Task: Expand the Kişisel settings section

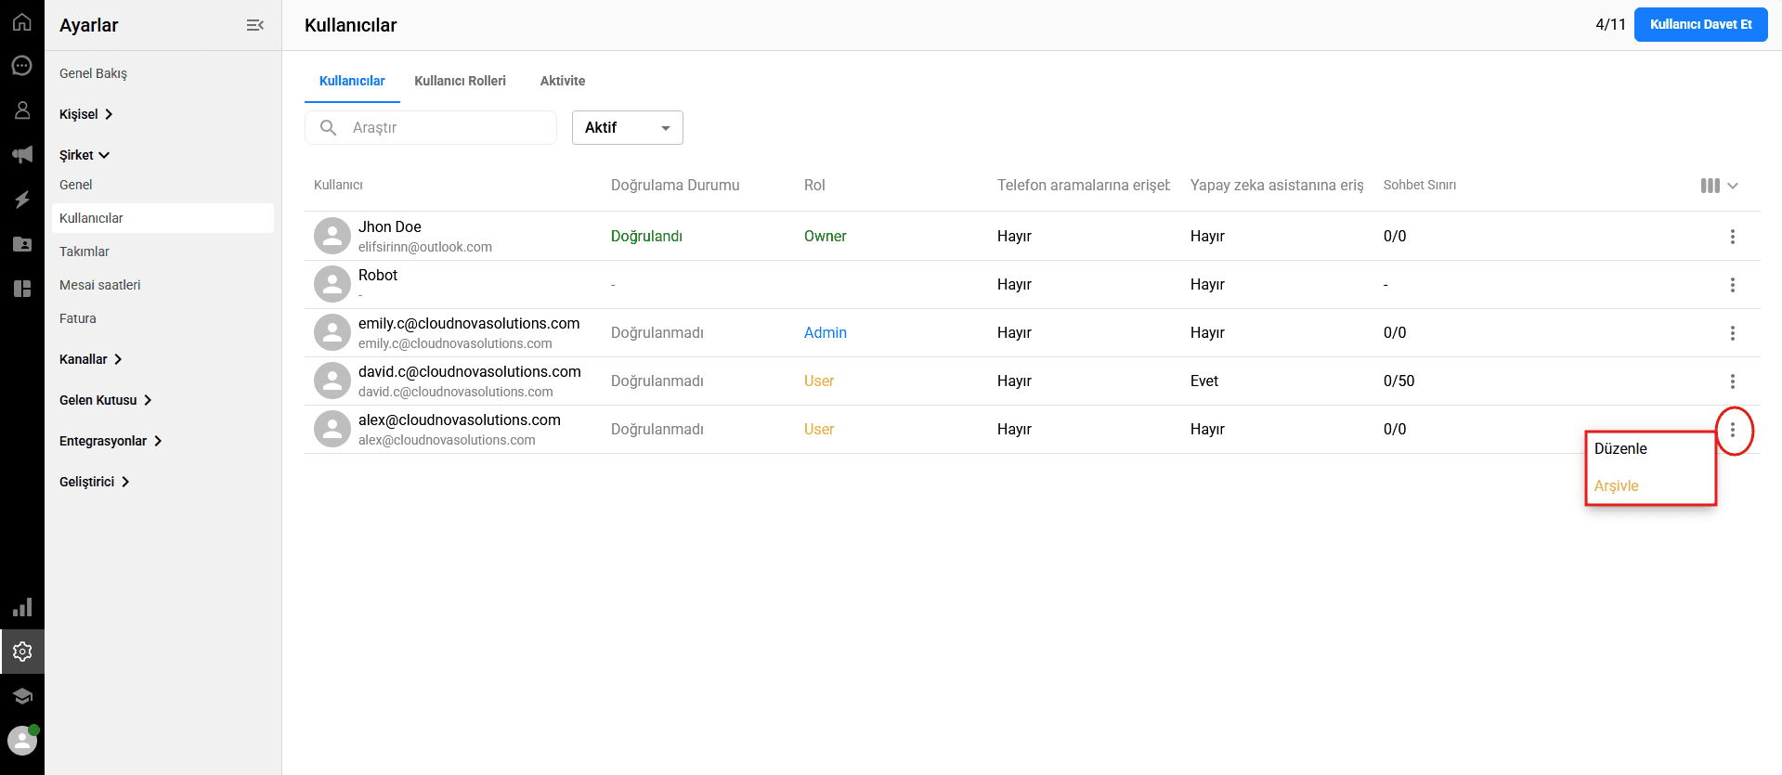Action: [x=85, y=114]
